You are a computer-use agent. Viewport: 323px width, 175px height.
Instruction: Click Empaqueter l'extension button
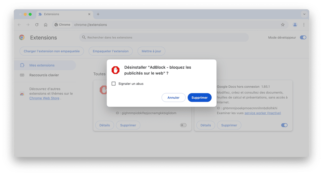[111, 51]
